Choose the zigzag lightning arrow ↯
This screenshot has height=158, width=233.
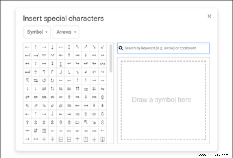coord(36,72)
